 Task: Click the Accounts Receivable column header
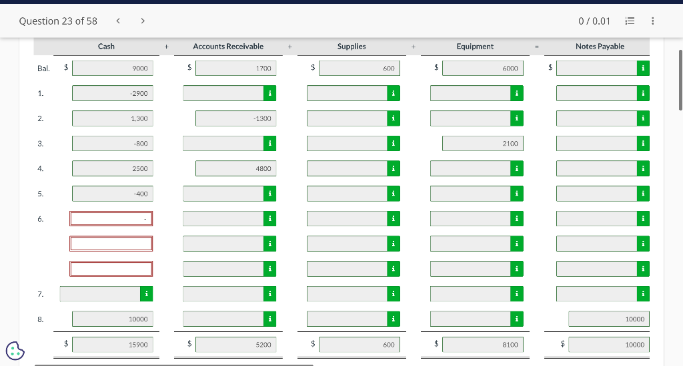click(228, 47)
